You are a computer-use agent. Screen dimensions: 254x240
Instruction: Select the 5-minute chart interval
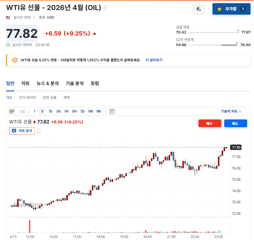click(42, 111)
